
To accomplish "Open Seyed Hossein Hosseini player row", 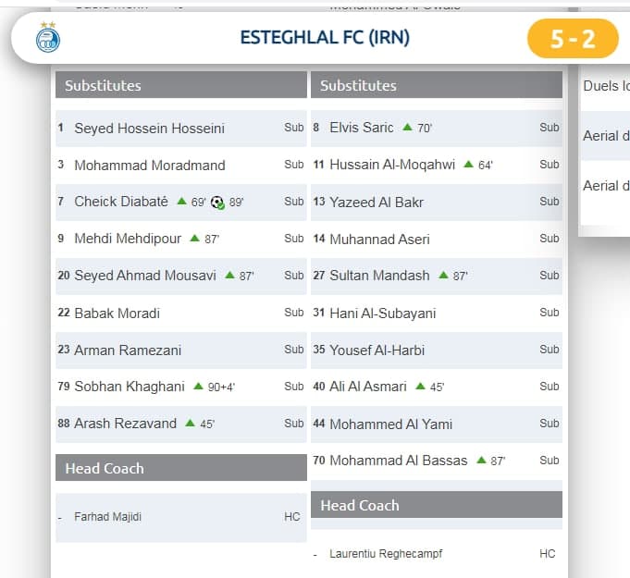I will [x=149, y=128].
